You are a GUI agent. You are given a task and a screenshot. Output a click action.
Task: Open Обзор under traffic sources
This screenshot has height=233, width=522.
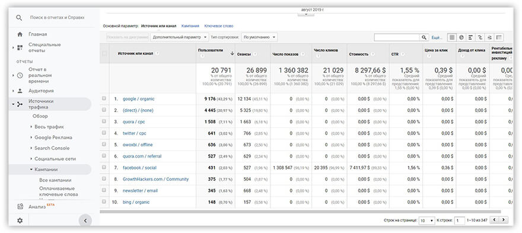[x=40, y=116]
